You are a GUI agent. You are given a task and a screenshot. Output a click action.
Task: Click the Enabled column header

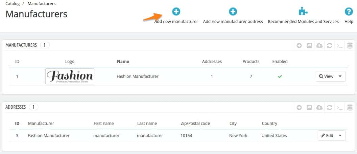coord(280,61)
